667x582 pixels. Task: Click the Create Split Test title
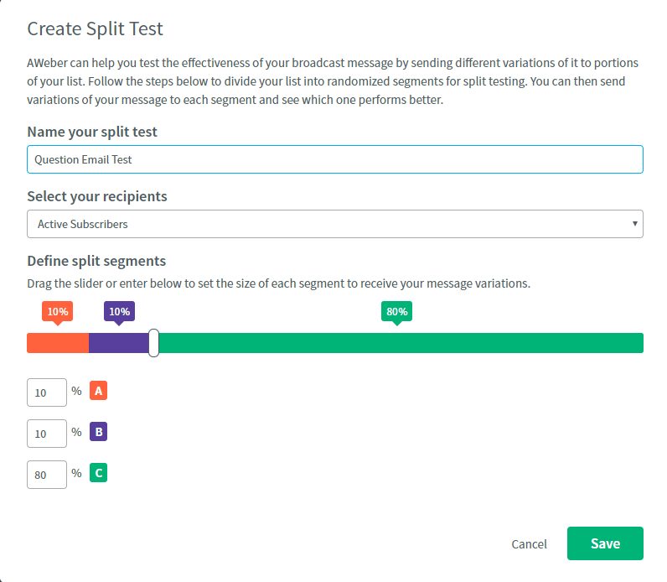tap(96, 29)
